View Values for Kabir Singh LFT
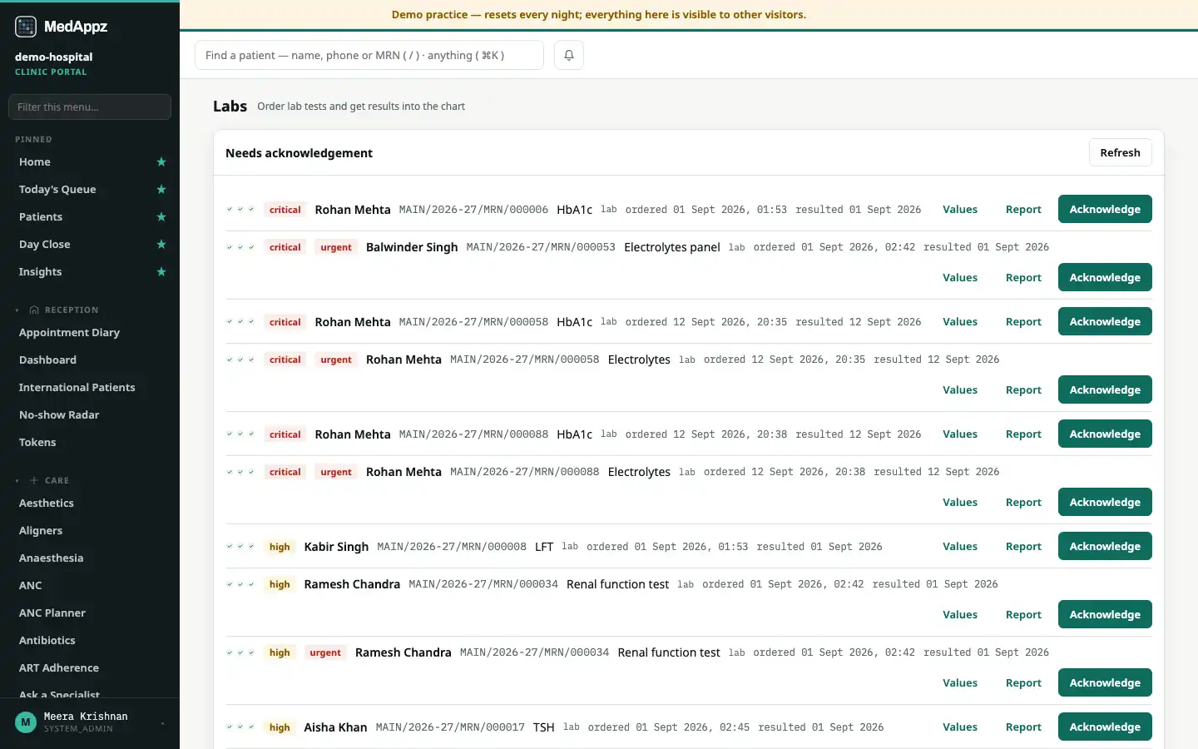Screen dimensions: 1198x749 (960, 547)
